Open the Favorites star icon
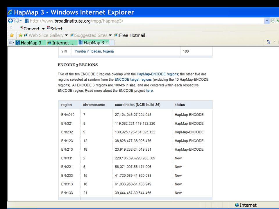The width and height of the screenshot is (279, 209). coord(12,35)
